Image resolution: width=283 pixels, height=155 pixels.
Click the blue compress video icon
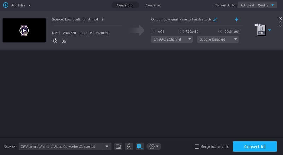pyautogui.click(x=237, y=19)
